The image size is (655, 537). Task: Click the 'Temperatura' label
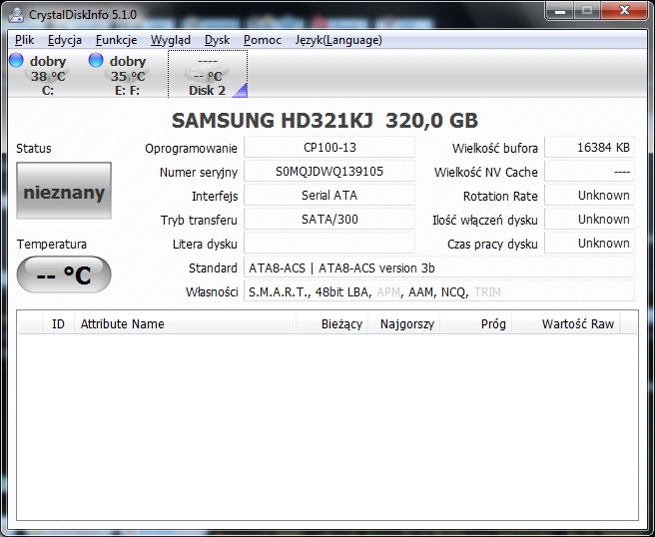[x=52, y=244]
